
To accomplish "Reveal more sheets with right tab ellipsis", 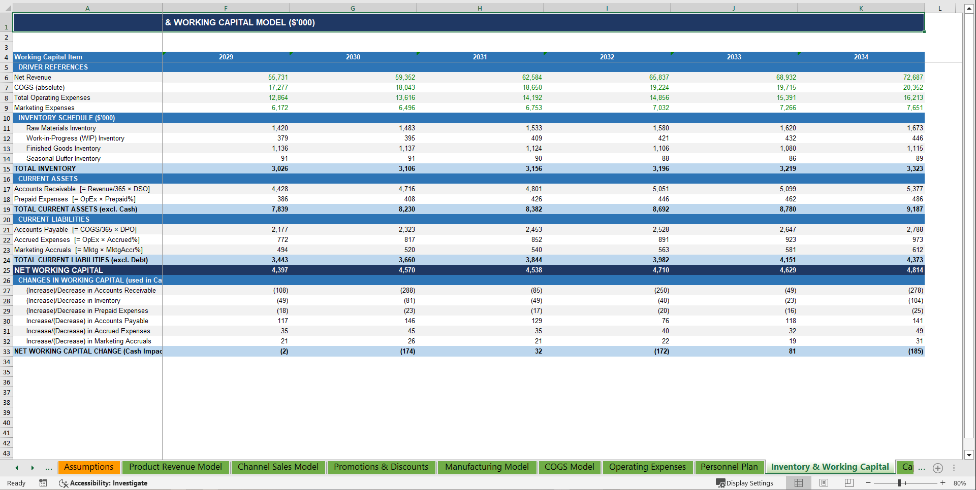I will click(x=921, y=468).
